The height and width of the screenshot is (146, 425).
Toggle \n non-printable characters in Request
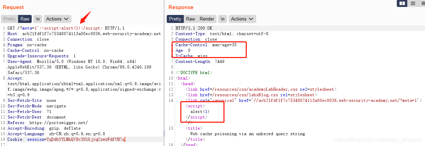pos(38,19)
